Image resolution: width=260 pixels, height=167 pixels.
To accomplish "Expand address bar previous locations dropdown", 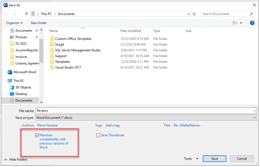I will click(188, 14).
